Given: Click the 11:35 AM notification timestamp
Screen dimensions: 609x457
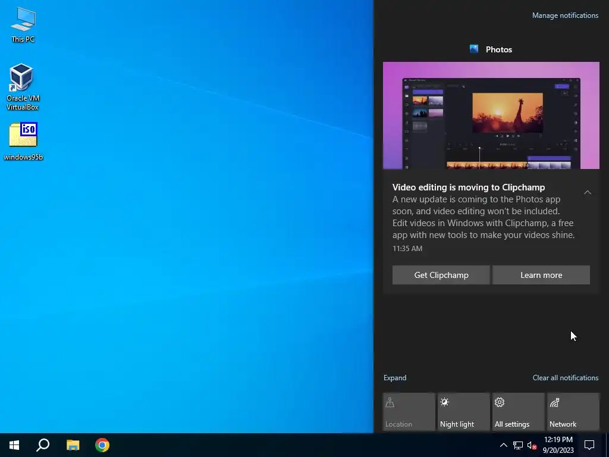Looking at the screenshot, I should coord(407,249).
